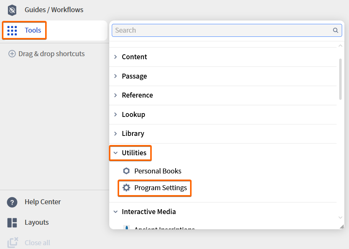Collapse the Utilities section chevron
This screenshot has height=249, width=349.
(x=116, y=153)
